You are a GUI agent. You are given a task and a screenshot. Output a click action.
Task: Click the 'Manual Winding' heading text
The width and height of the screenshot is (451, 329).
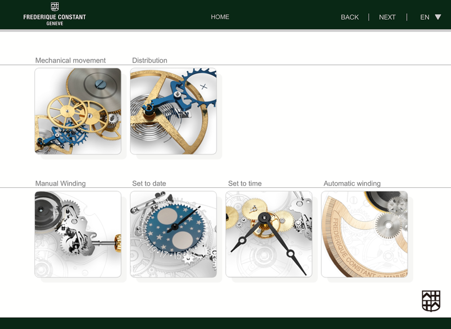click(x=60, y=183)
